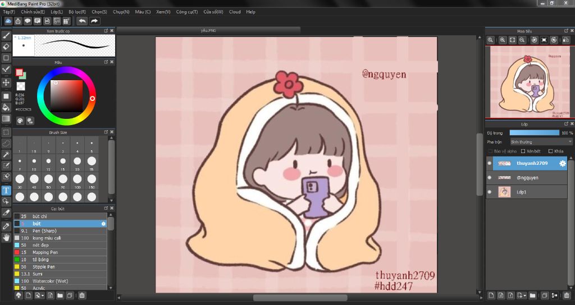Switch to the yêu.PNG document tab
Viewport: 575px width, 305px height.
(x=208, y=30)
